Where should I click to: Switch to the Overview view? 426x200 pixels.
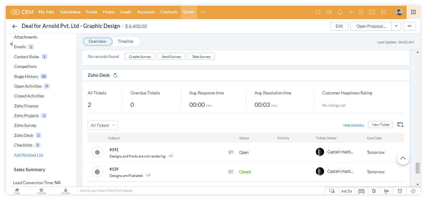pos(97,42)
